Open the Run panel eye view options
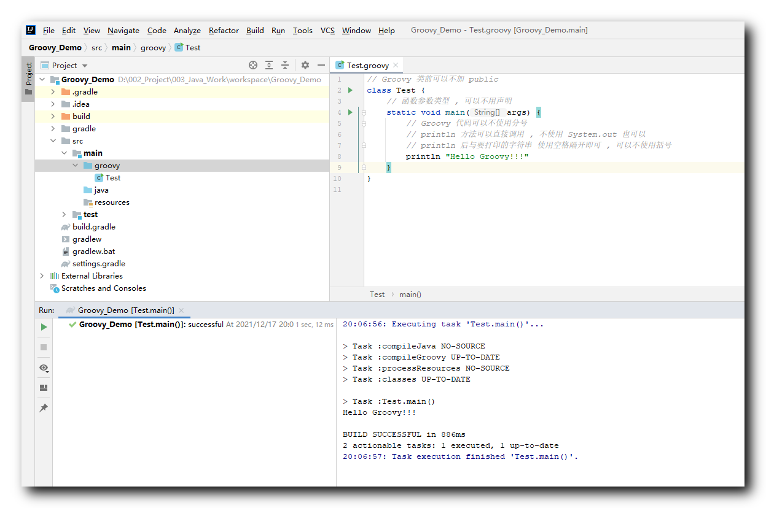766x508 pixels. click(44, 368)
